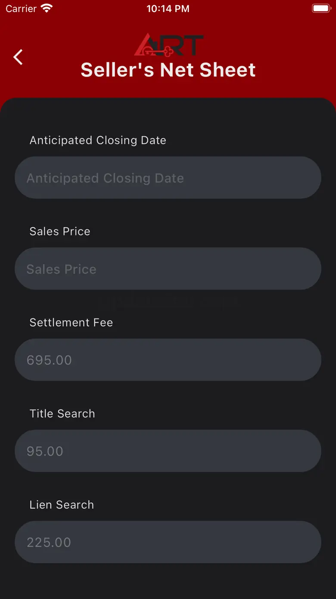The image size is (336, 599).
Task: Focus the Anticipated Closing Date input field
Action: 168,178
